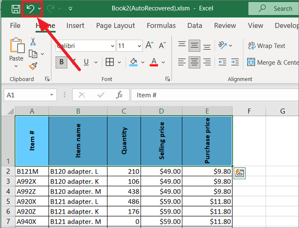Apply the red Font Color
Image resolution: width=299 pixels, height=228 pixels.
point(154,62)
